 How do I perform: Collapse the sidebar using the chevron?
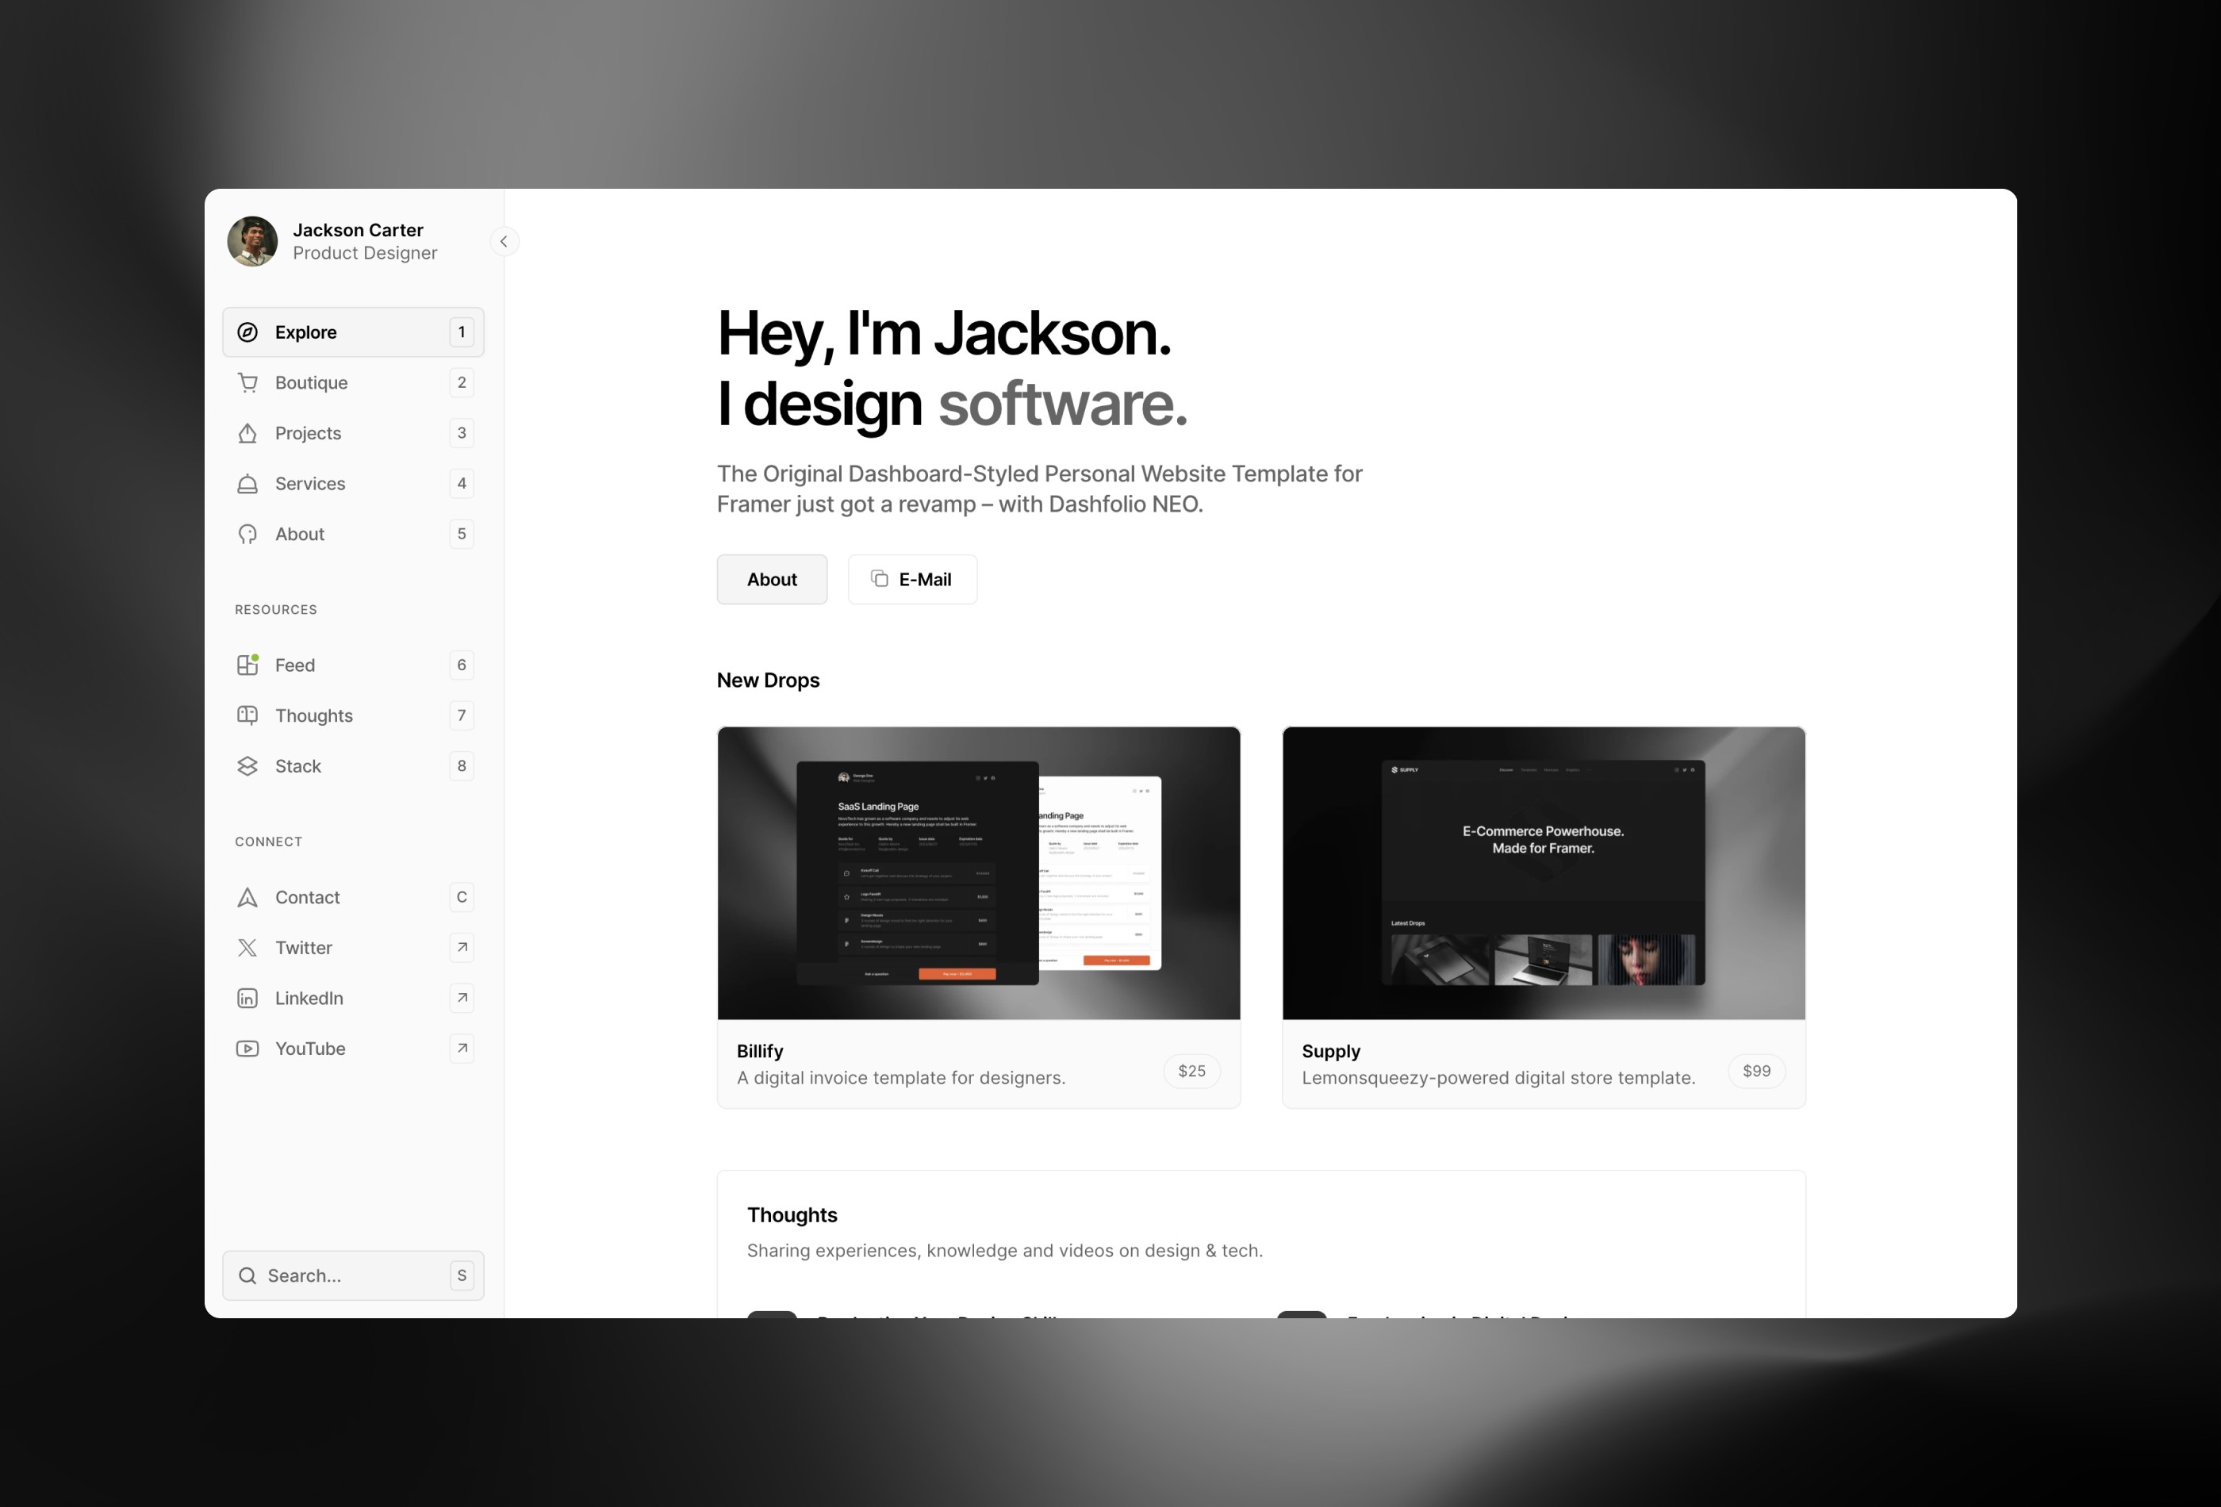click(504, 241)
